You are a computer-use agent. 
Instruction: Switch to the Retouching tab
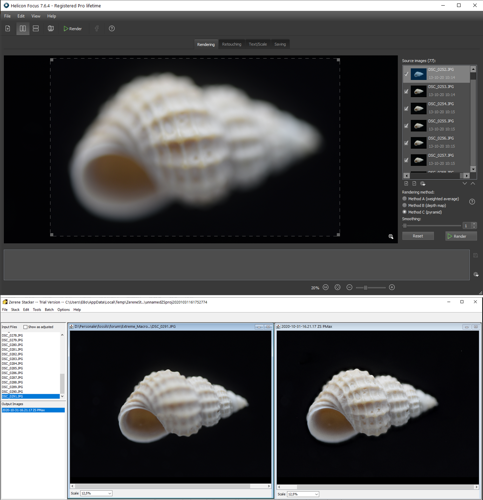pyautogui.click(x=232, y=44)
